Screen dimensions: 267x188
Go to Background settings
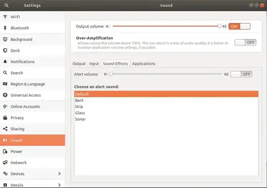click(33, 39)
